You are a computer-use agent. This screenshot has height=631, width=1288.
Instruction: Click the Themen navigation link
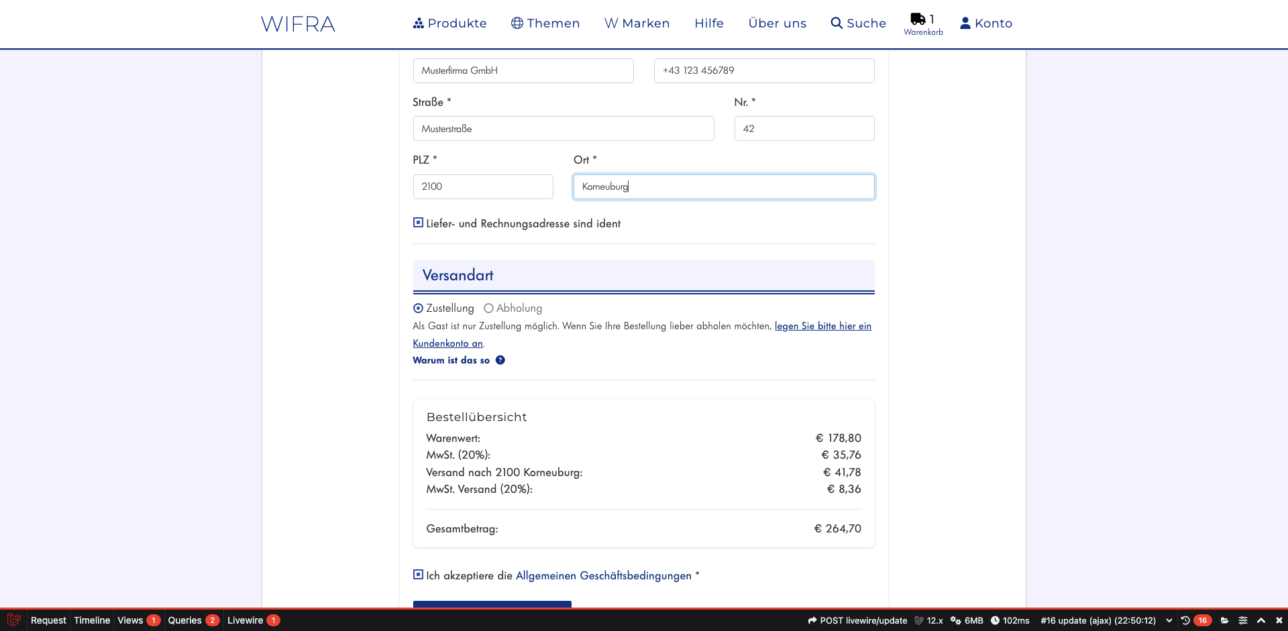[545, 23]
